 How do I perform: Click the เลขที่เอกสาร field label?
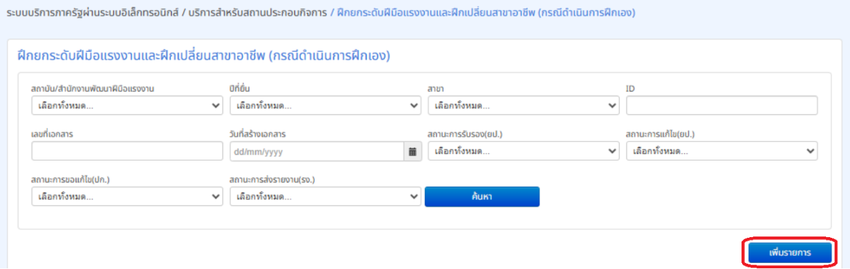(x=52, y=134)
